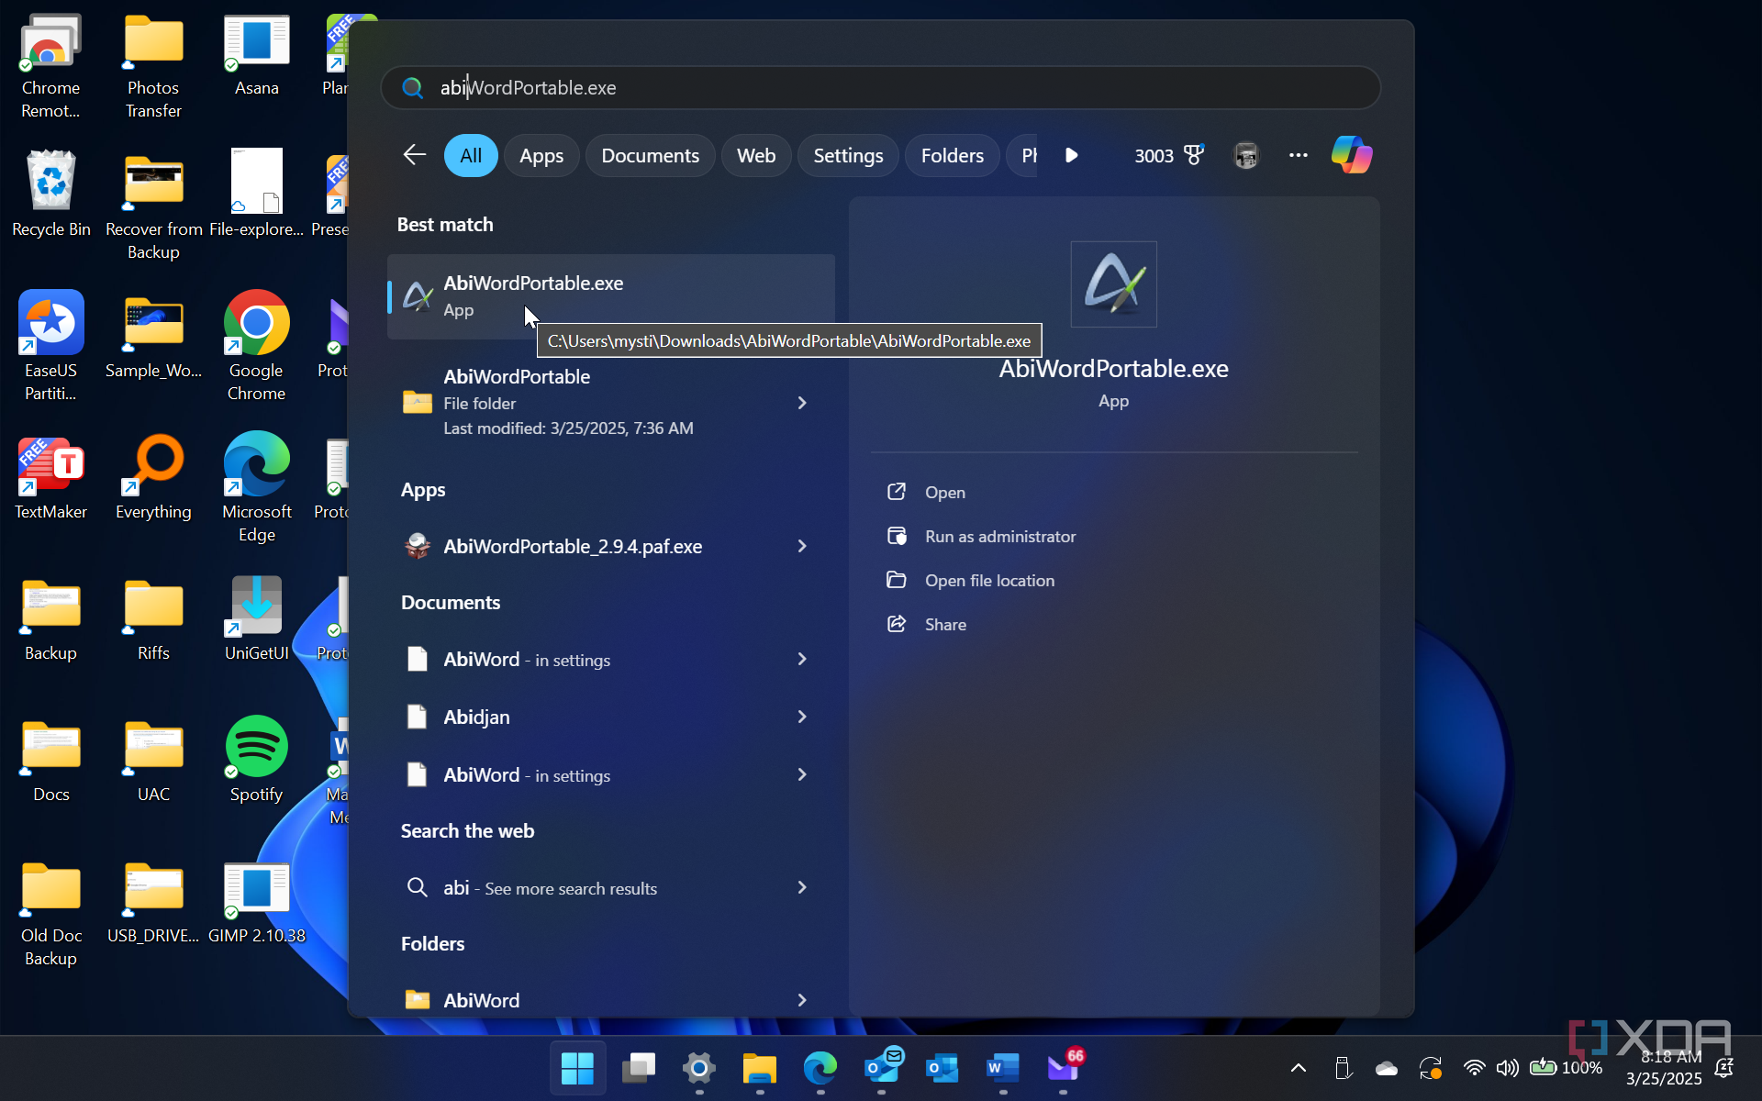Select AbiWordPortable.exe best match result
1762x1101 pixels.
(611, 296)
